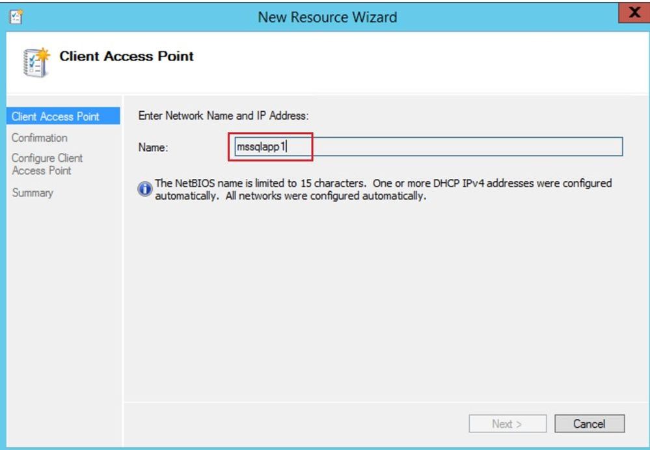Screen dimensions: 650x450
Task: Click the wizard icon in the title bar
Action: (16, 16)
